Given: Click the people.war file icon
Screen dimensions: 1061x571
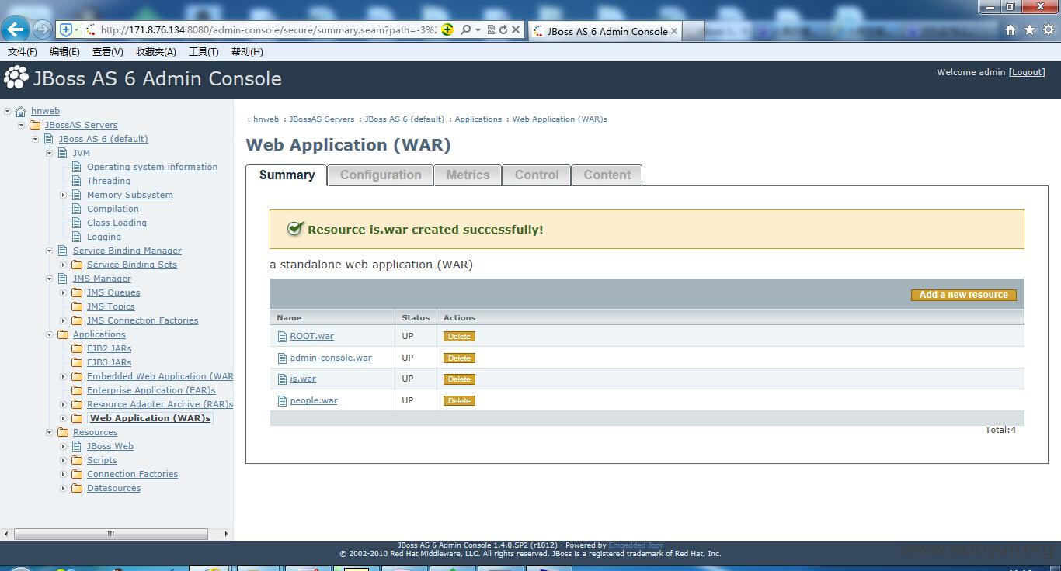Looking at the screenshot, I should point(283,401).
